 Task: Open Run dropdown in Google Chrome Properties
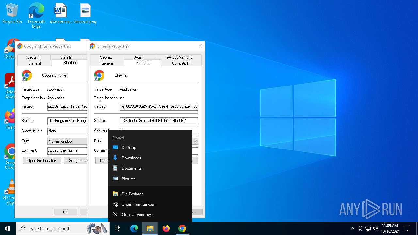coord(67,141)
